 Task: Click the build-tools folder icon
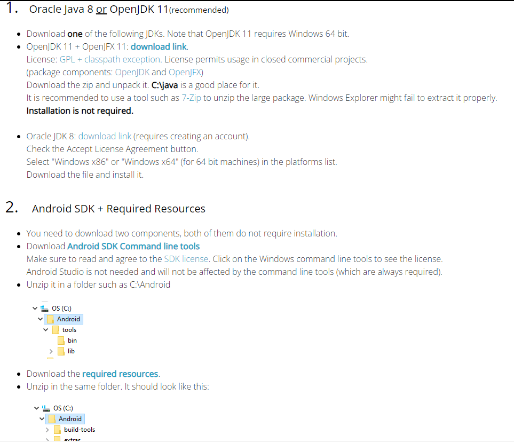tap(57, 430)
